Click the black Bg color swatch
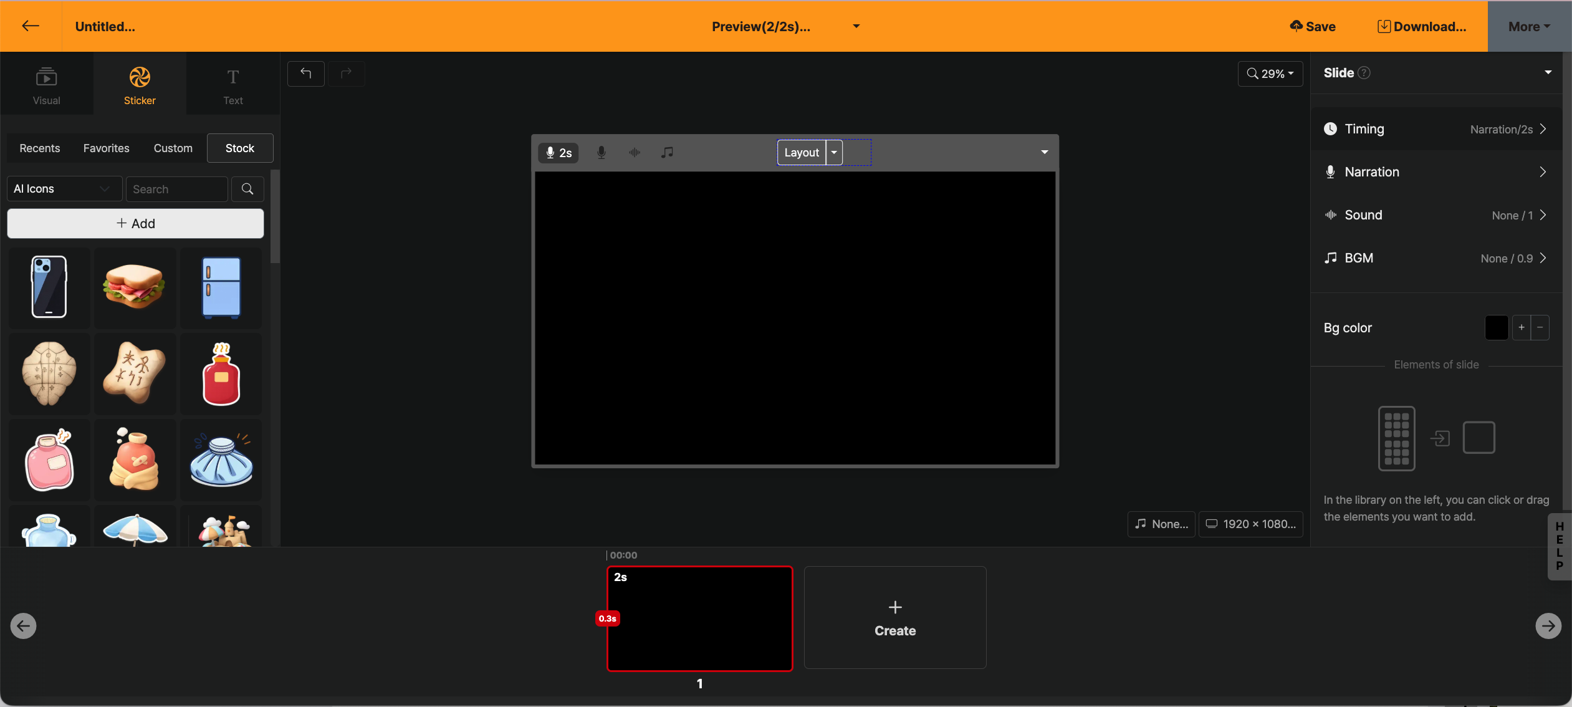 pyautogui.click(x=1496, y=327)
